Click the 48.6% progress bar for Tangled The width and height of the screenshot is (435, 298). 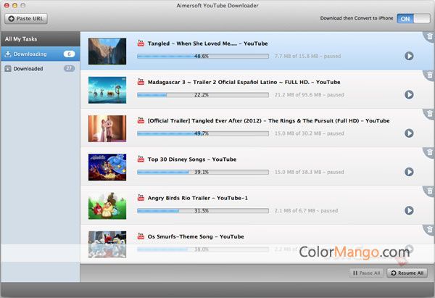[203, 57]
